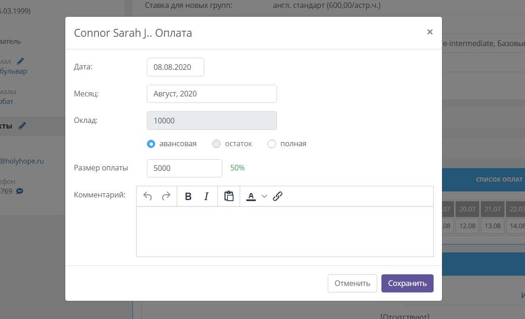Toggle bold formatting in comment
The width and height of the screenshot is (525, 319).
pyautogui.click(x=188, y=196)
